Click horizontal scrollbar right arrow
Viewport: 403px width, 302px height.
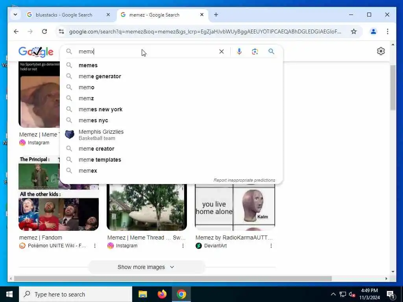[x=386, y=279]
